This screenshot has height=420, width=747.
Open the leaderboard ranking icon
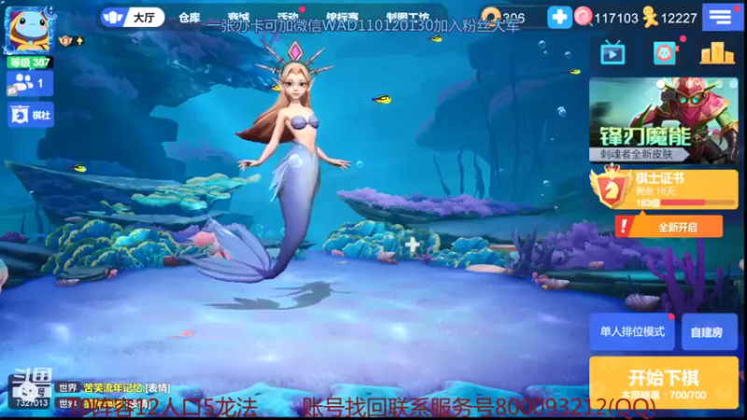pos(717,53)
